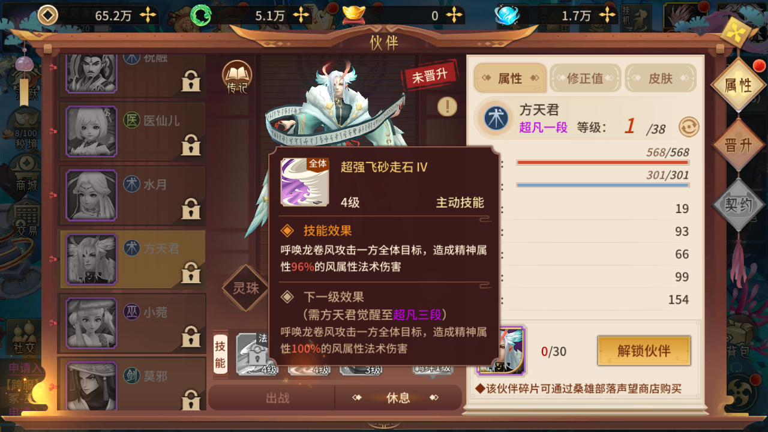Click the level refresh swap icon

tap(689, 127)
